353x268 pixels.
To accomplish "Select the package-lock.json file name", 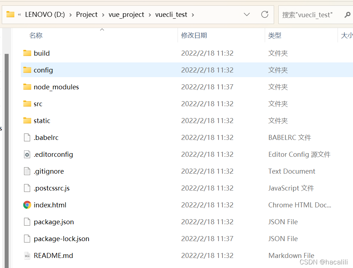I will point(61,239).
